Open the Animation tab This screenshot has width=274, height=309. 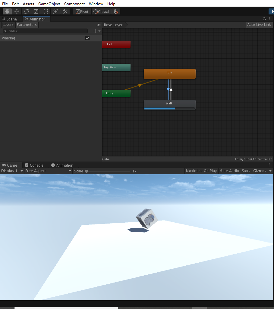click(x=62, y=165)
